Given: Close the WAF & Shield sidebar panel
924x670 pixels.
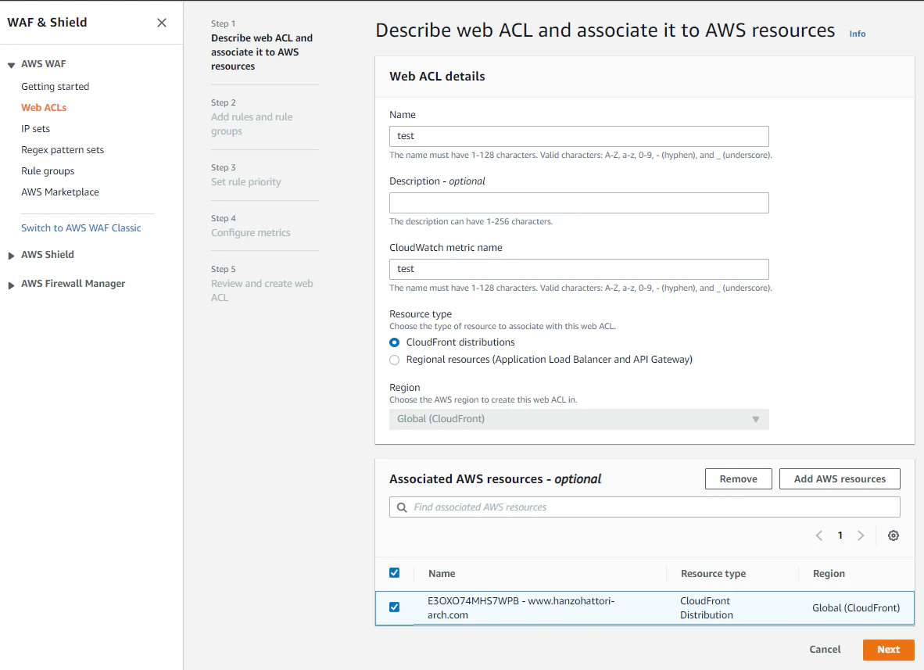Looking at the screenshot, I should [162, 23].
